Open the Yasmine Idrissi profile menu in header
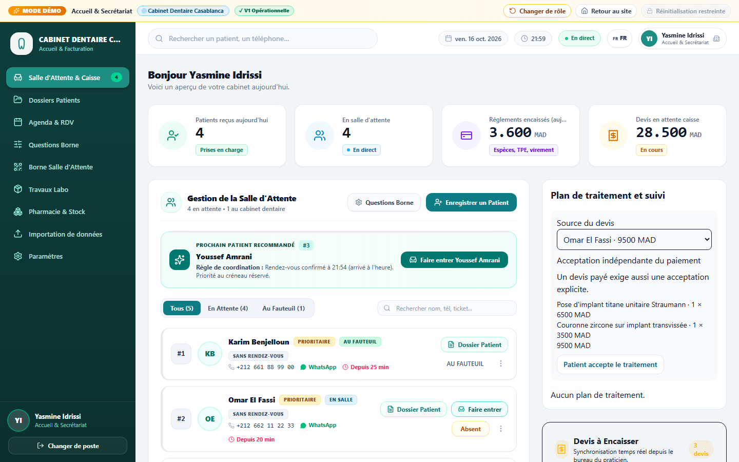Viewport: 739px width, 462px height. 683,38
